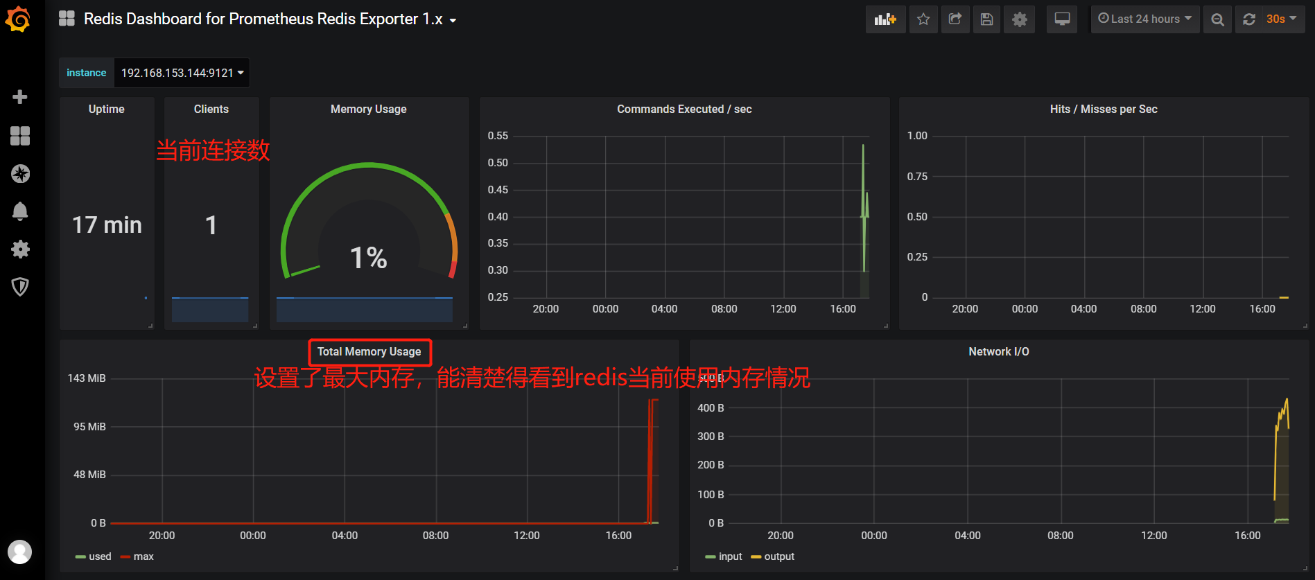The image size is (1315, 580).
Task: Click the 17 min uptime value
Action: pos(107,225)
